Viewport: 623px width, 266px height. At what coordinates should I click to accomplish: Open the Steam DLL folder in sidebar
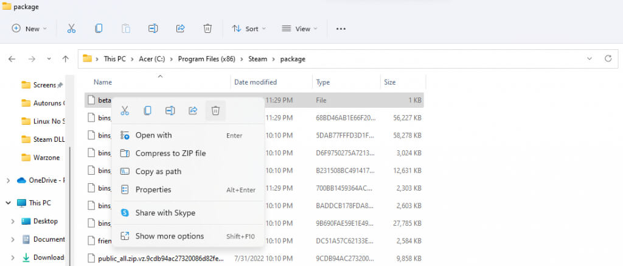[42, 139]
